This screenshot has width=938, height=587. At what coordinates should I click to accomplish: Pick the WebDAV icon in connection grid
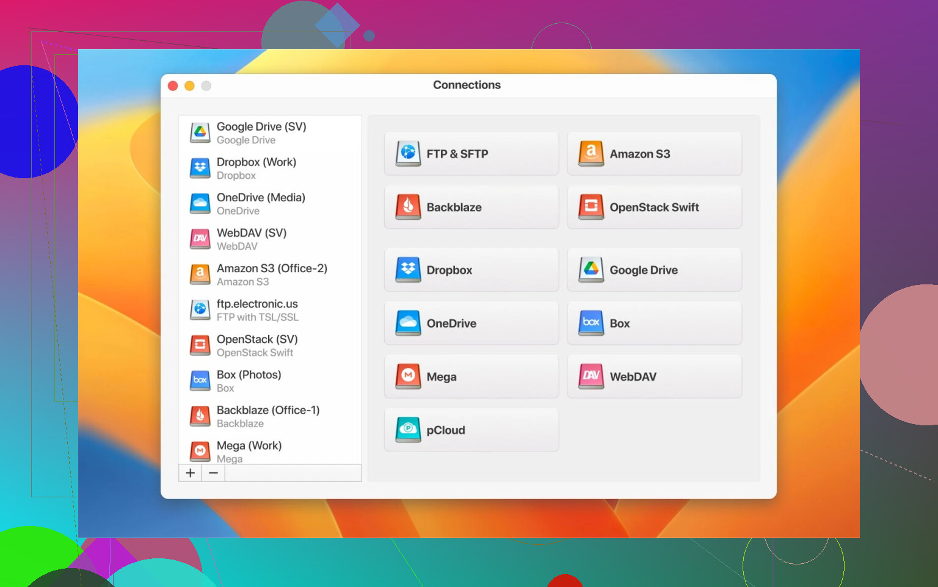click(x=591, y=376)
